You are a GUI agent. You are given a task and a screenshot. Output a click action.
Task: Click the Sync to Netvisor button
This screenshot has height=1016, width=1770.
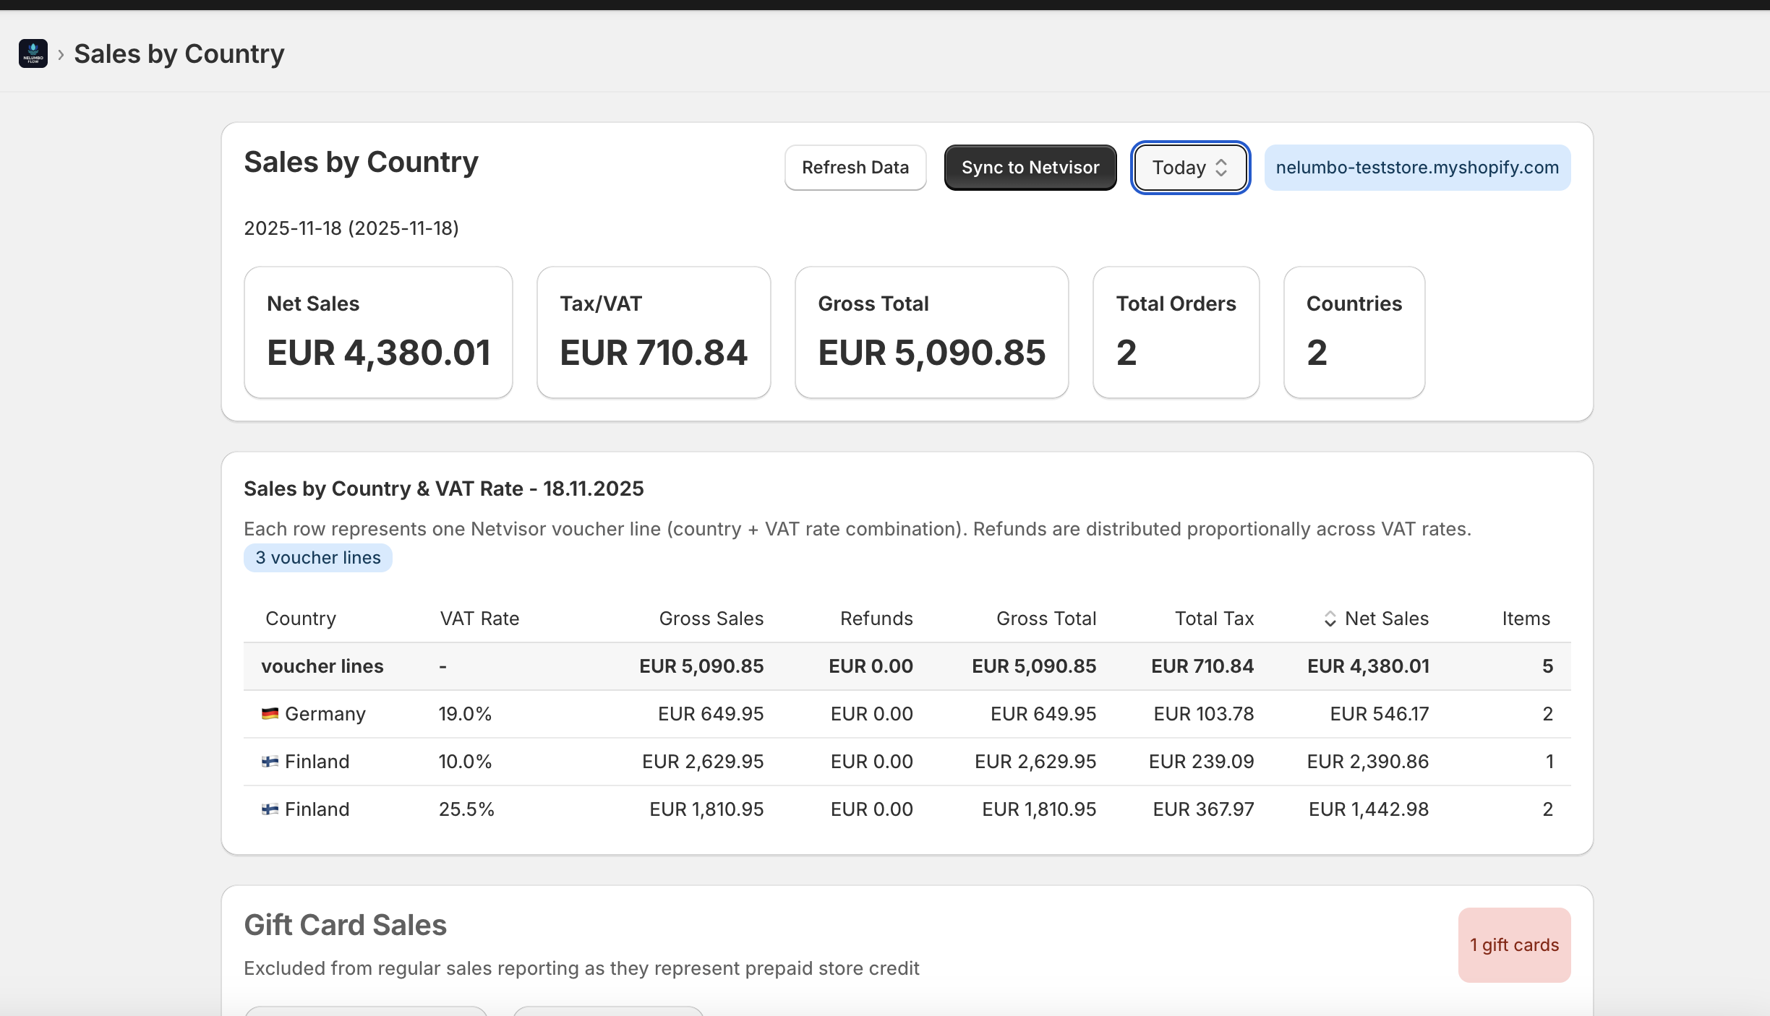point(1030,167)
